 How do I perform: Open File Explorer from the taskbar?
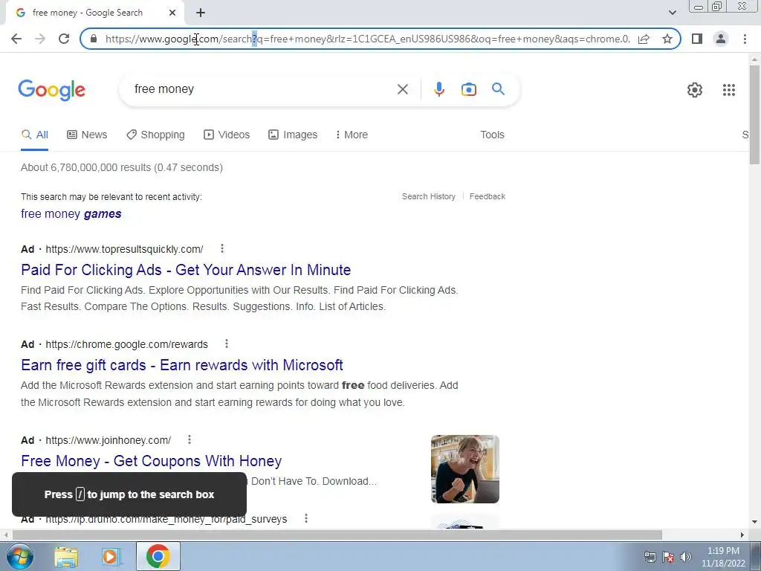click(66, 557)
